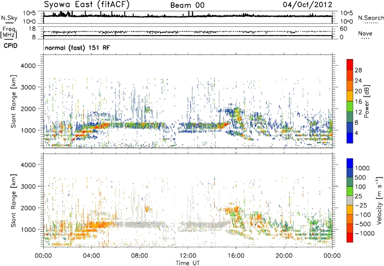The width and height of the screenshot is (384, 266).
Task: Click inside the velocity range-time plot
Action: pos(188,200)
